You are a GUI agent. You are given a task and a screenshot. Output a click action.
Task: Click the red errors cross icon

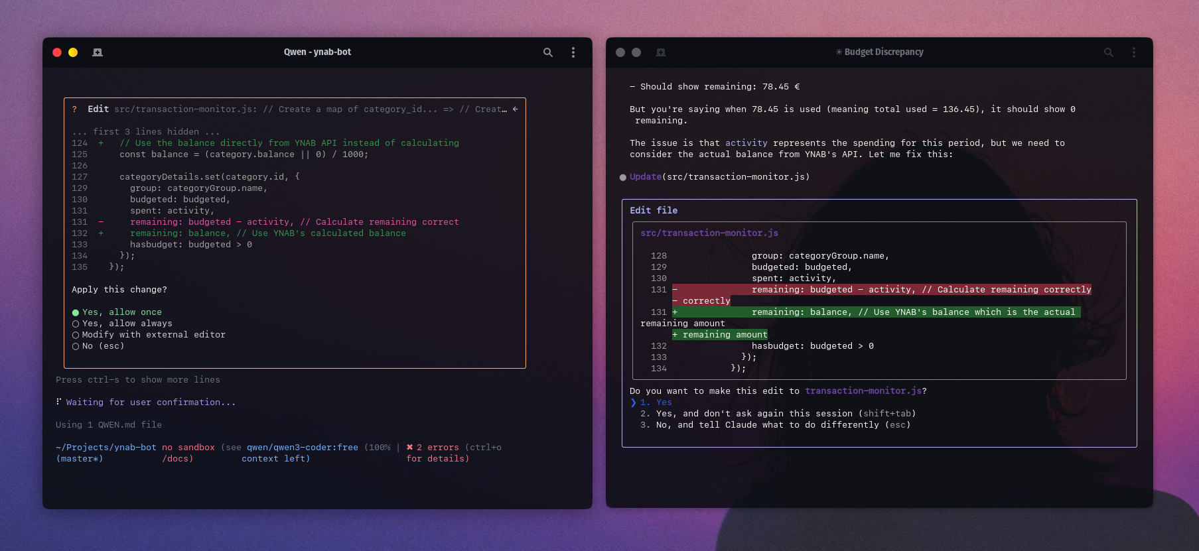coord(409,448)
